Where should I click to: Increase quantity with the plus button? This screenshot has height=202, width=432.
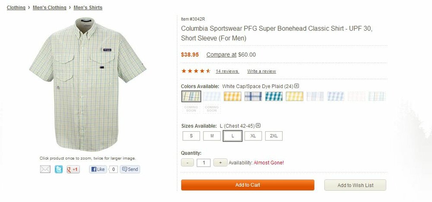[x=220, y=163]
